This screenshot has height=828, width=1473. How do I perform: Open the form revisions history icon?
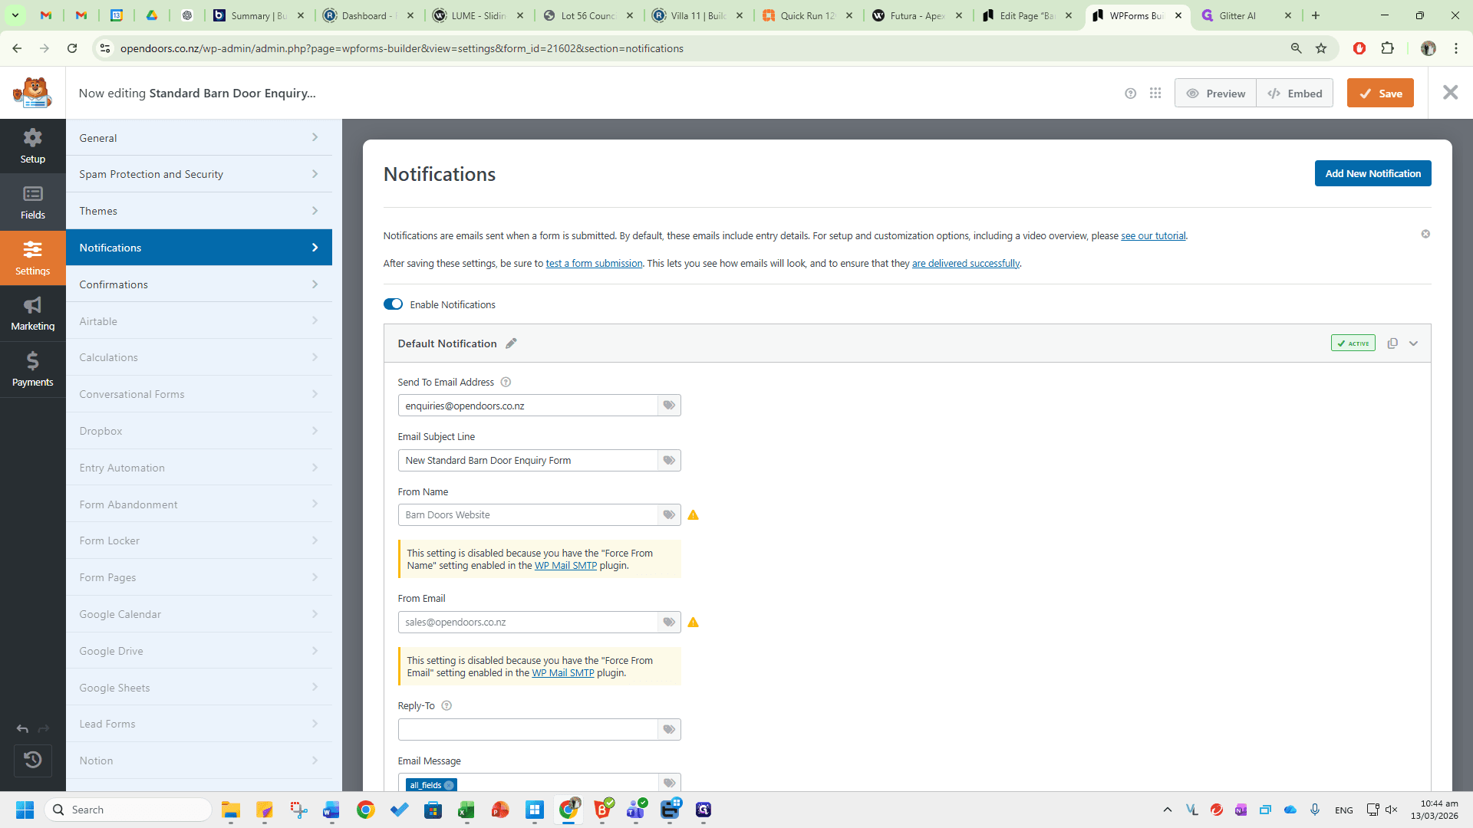[32, 761]
